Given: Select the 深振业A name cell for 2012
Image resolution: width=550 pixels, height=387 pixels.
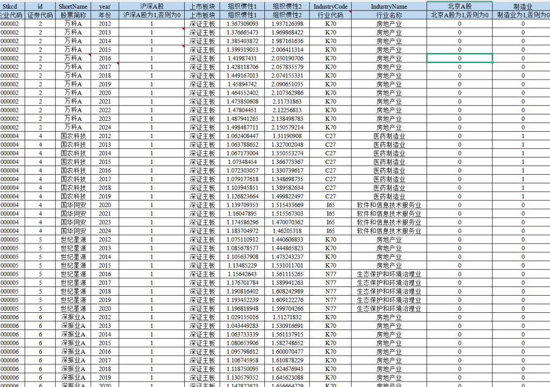Looking at the screenshot, I should click(x=73, y=317).
